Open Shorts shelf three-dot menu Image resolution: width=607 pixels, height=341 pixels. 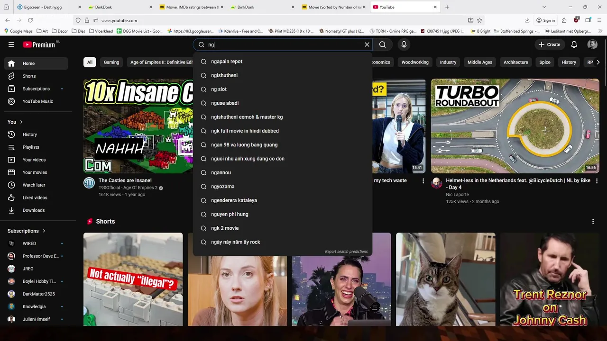593,221
